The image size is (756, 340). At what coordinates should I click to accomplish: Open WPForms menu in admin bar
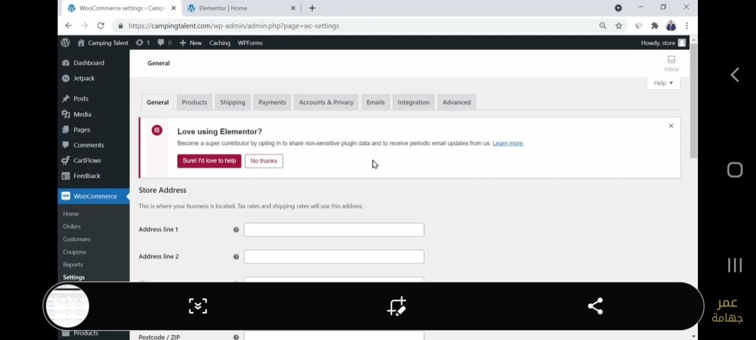(250, 43)
